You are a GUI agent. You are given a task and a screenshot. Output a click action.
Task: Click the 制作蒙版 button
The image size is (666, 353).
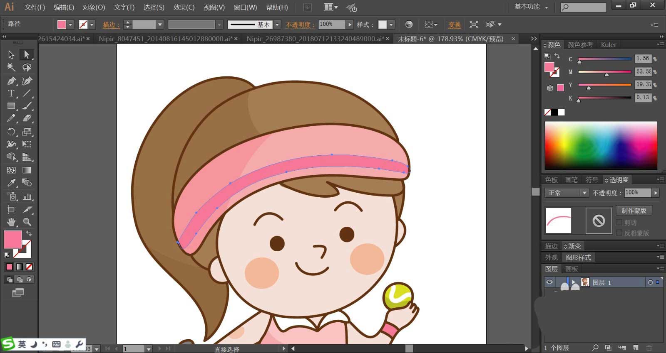[634, 211]
